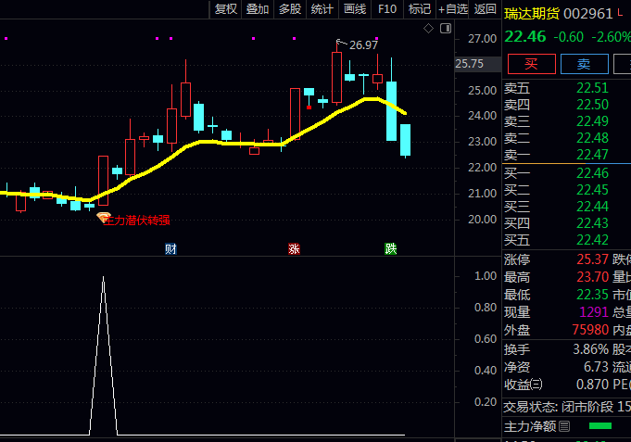
Task: Click the gem icon beside 主力潜伏转强
Action: pyautogui.click(x=104, y=218)
